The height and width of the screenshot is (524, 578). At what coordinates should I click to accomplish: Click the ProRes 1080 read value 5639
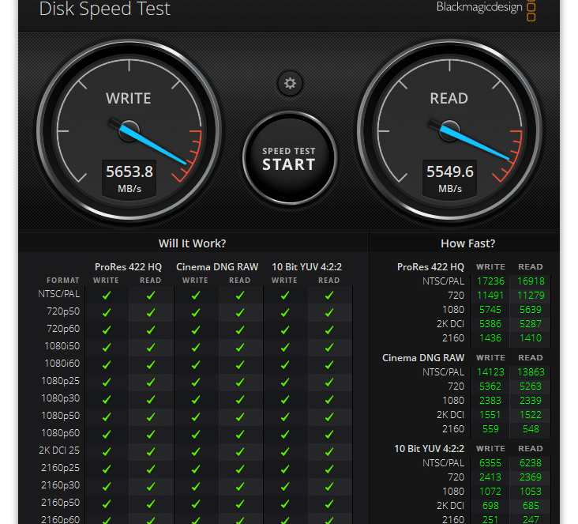click(x=531, y=310)
